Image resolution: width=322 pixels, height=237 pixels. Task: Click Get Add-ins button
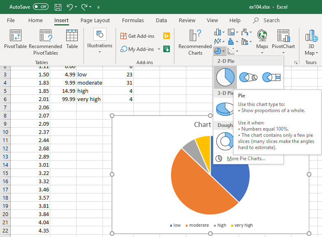[137, 36]
